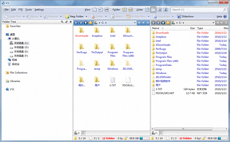Go up a level in right pane
The image size is (230, 142).
(x=163, y=23)
